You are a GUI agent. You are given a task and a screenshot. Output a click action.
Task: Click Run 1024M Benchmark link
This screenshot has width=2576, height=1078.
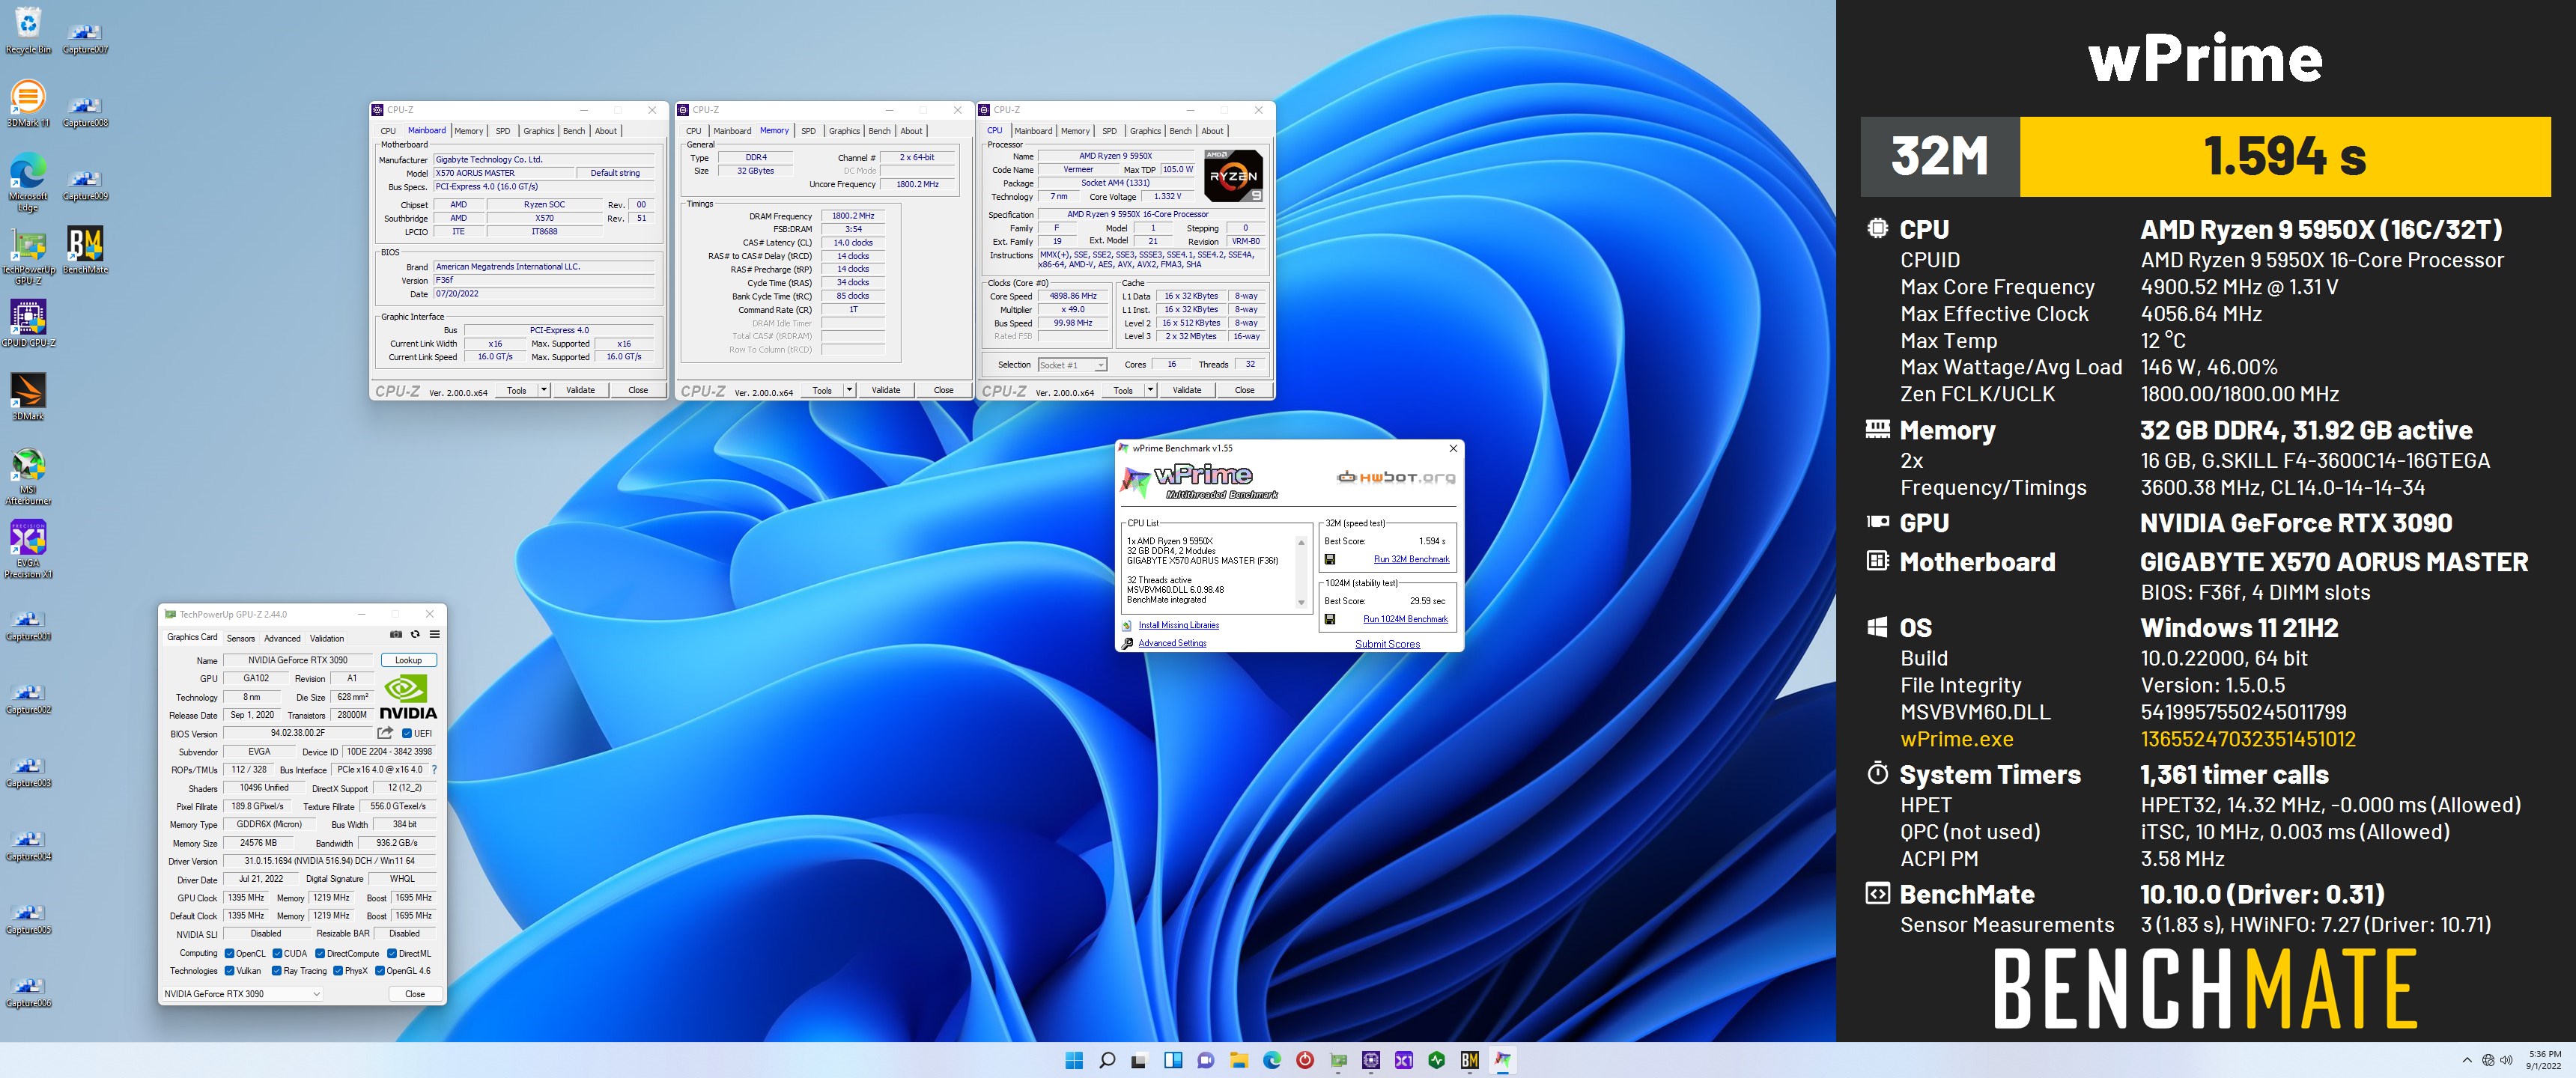click(x=1405, y=619)
